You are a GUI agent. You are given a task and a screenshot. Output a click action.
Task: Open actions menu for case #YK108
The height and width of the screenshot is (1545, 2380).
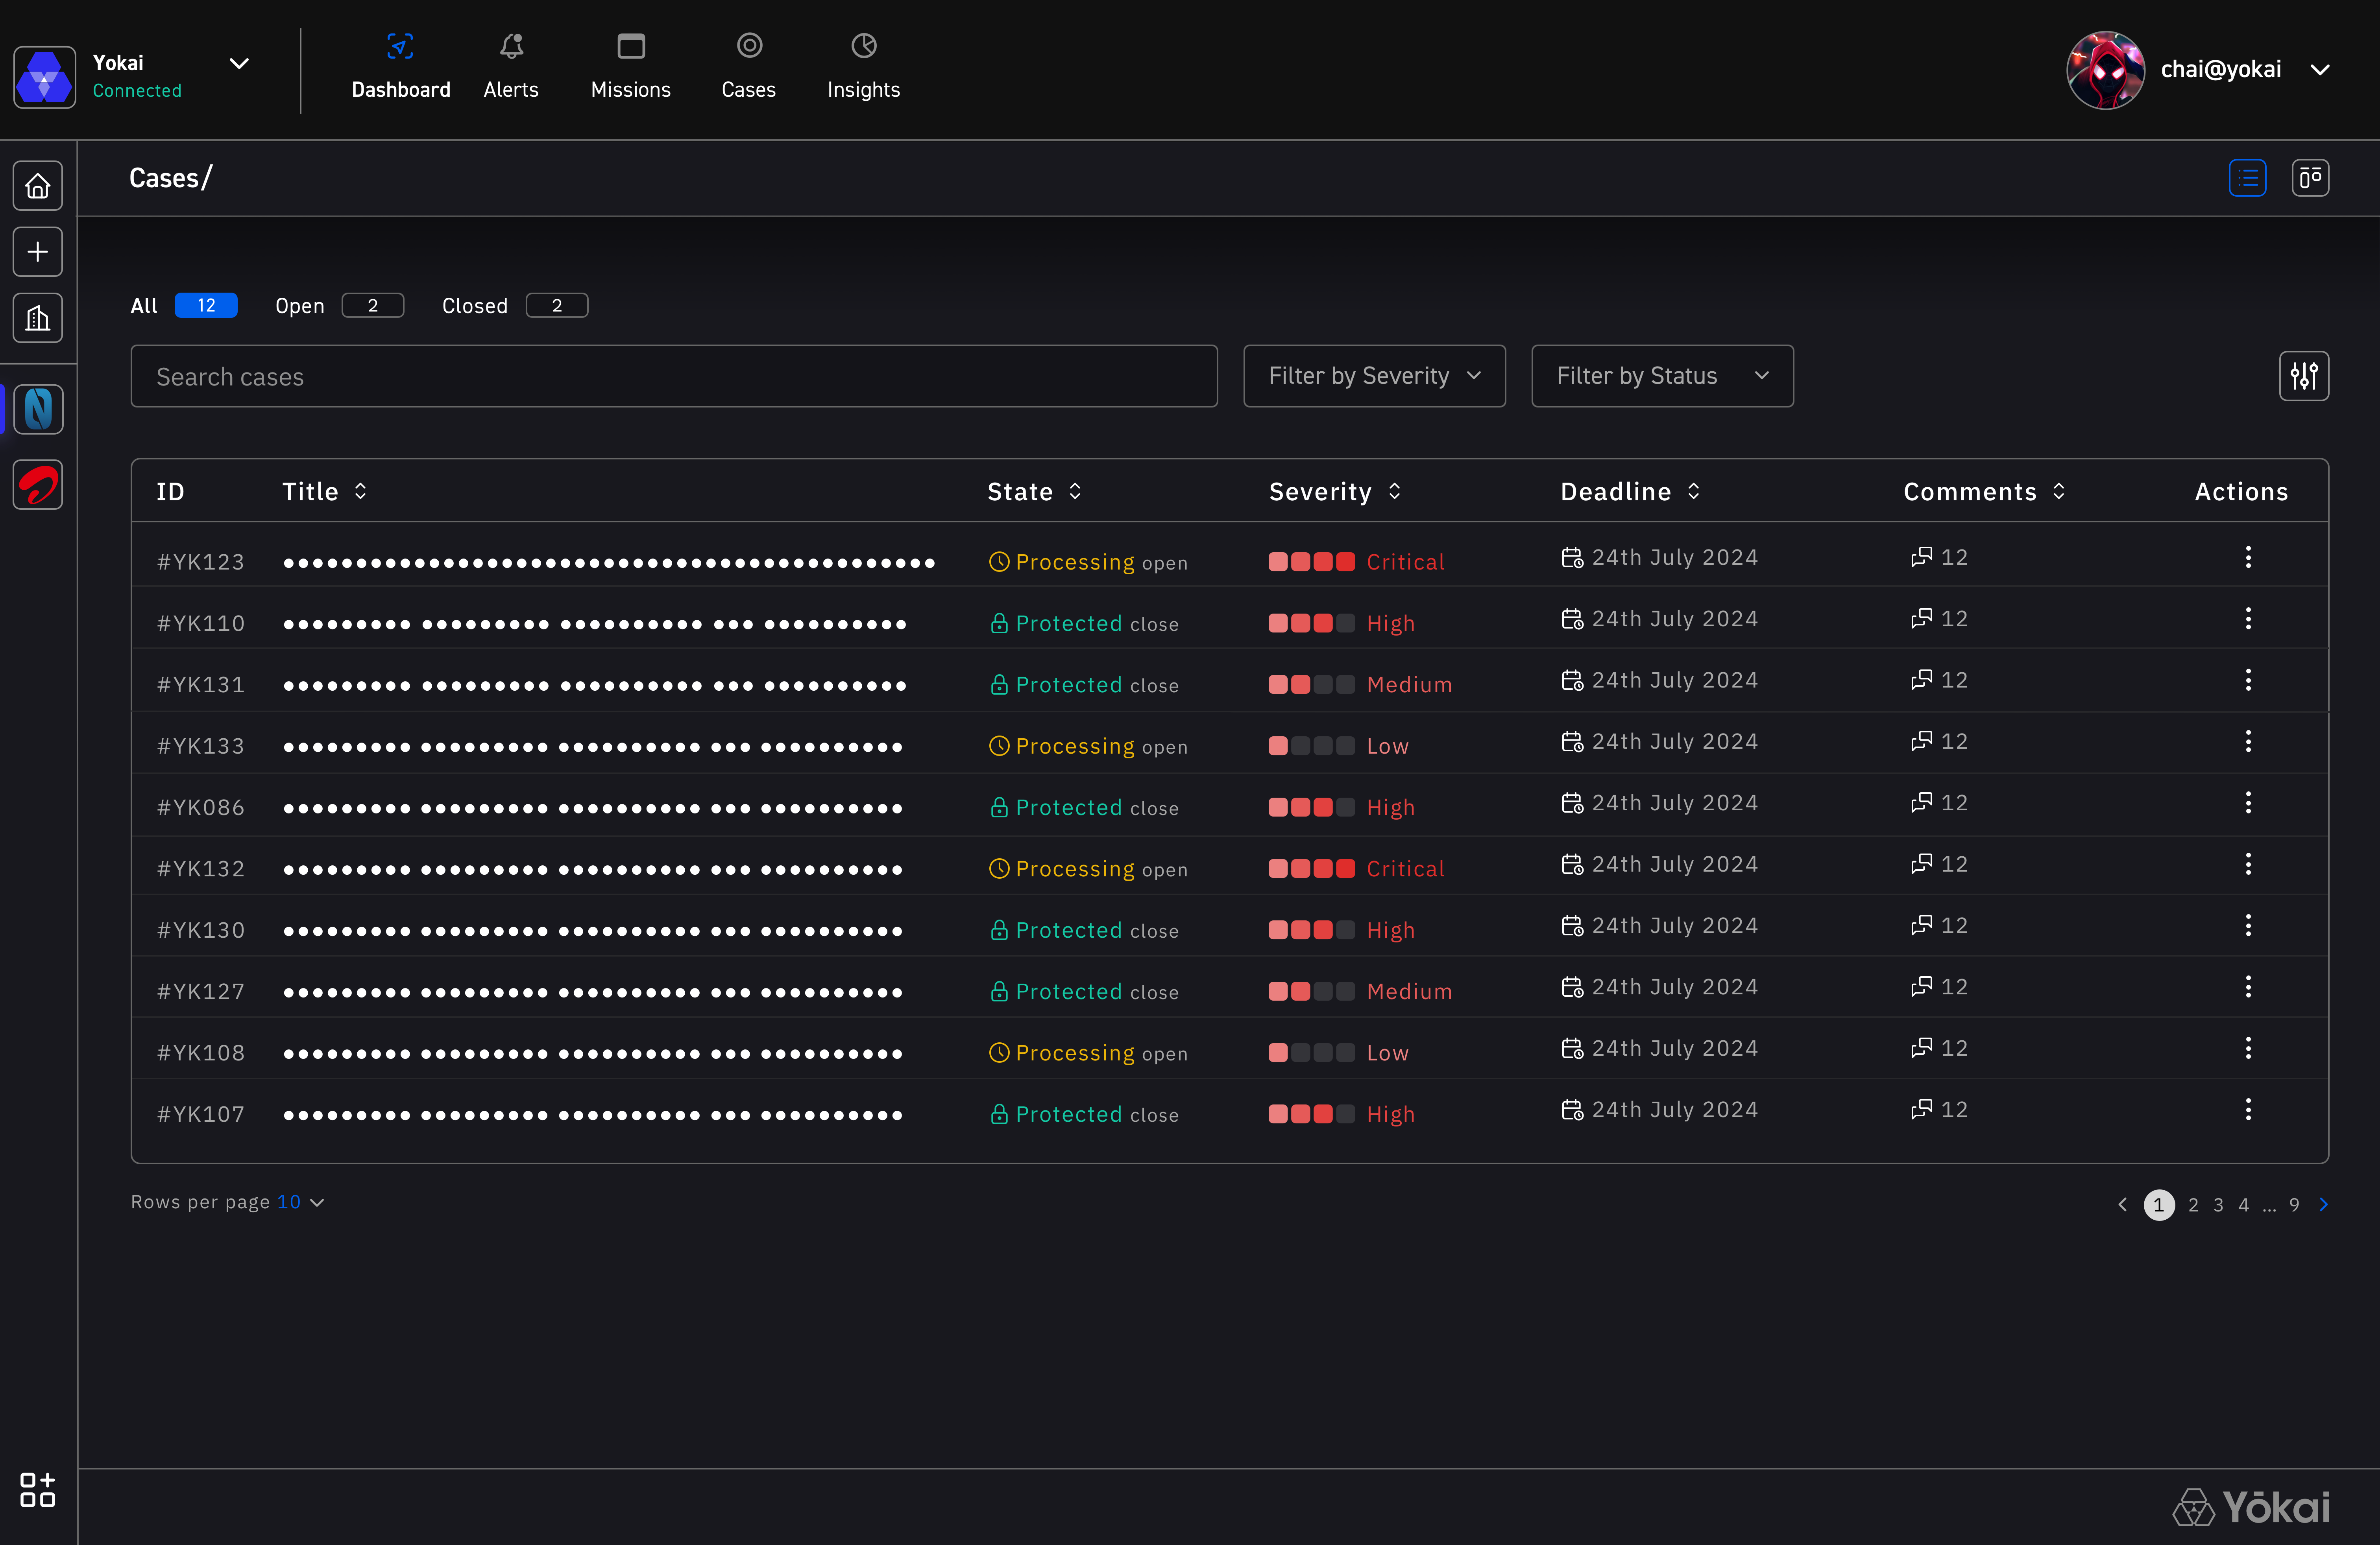(2248, 1048)
